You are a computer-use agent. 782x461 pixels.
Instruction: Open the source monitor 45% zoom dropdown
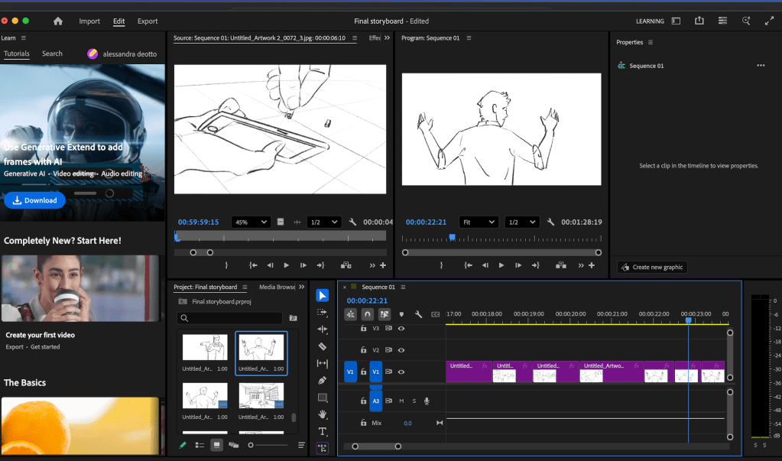coord(251,222)
